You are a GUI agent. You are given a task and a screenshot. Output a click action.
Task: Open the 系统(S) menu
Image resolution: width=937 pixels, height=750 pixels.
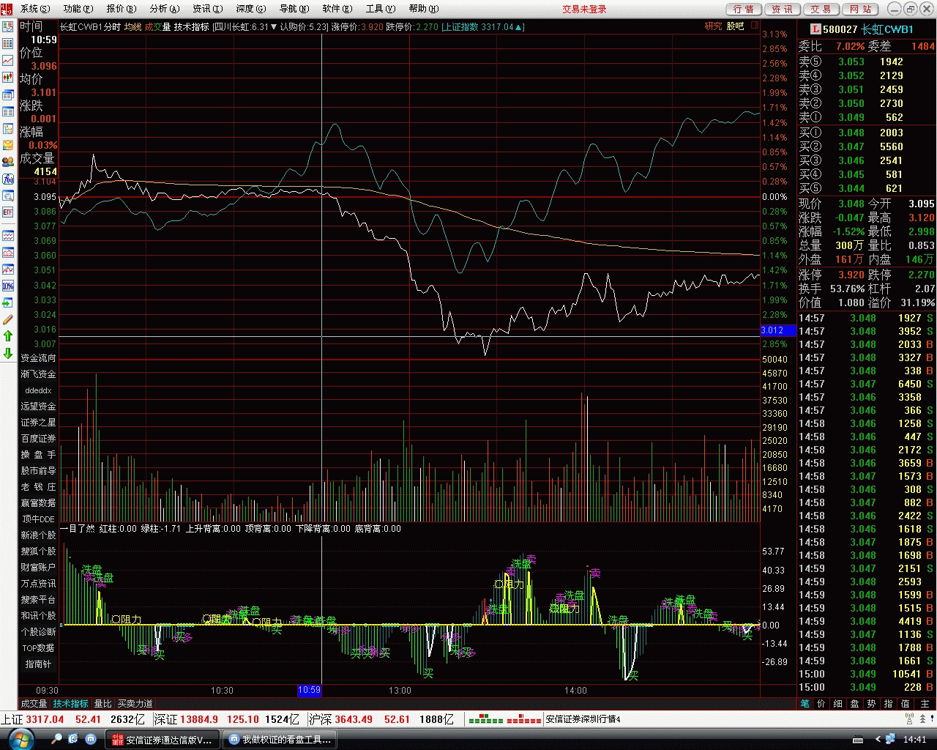pos(34,9)
